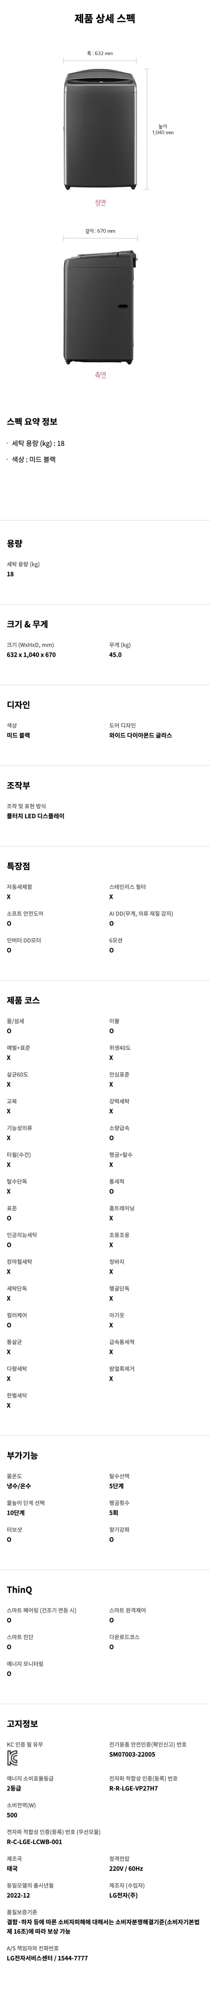Click the 와이드 다이아몬드 글라스 door design value

click(x=141, y=735)
